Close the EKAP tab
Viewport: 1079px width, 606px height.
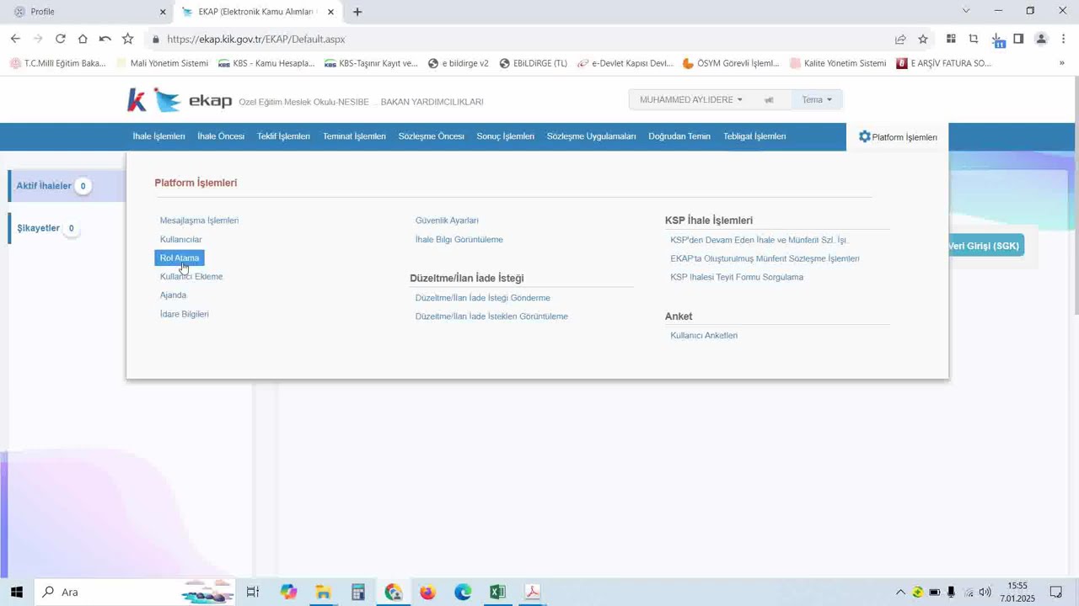click(x=330, y=12)
